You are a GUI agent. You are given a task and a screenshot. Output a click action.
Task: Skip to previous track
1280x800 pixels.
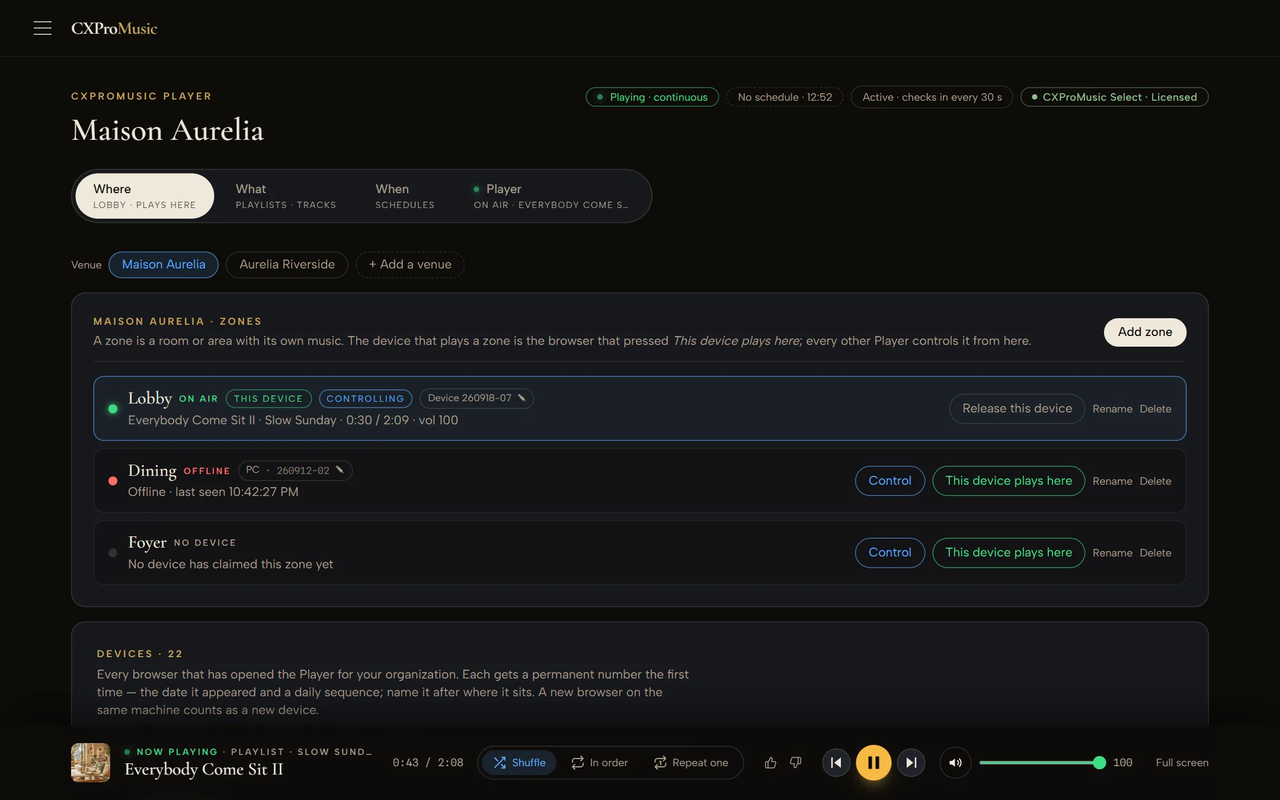836,763
